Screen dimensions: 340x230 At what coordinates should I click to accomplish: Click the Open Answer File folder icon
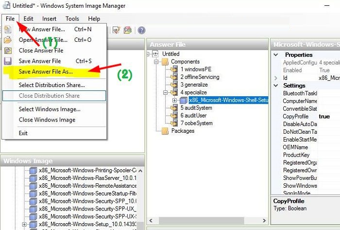pyautogui.click(x=8, y=40)
